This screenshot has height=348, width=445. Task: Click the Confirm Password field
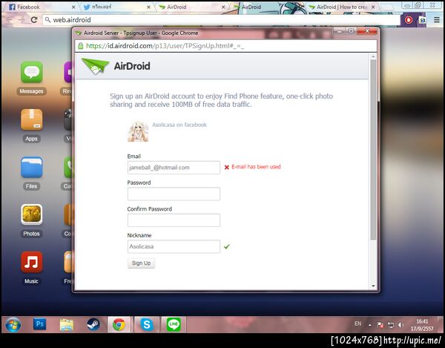(174, 220)
